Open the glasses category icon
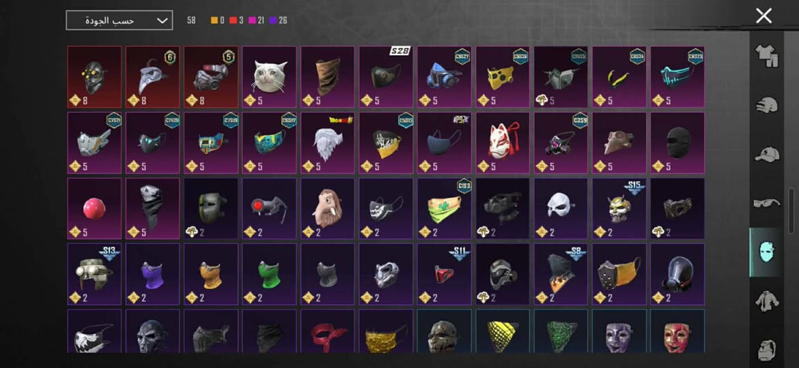Viewport: 799px width, 368px height. click(x=766, y=203)
